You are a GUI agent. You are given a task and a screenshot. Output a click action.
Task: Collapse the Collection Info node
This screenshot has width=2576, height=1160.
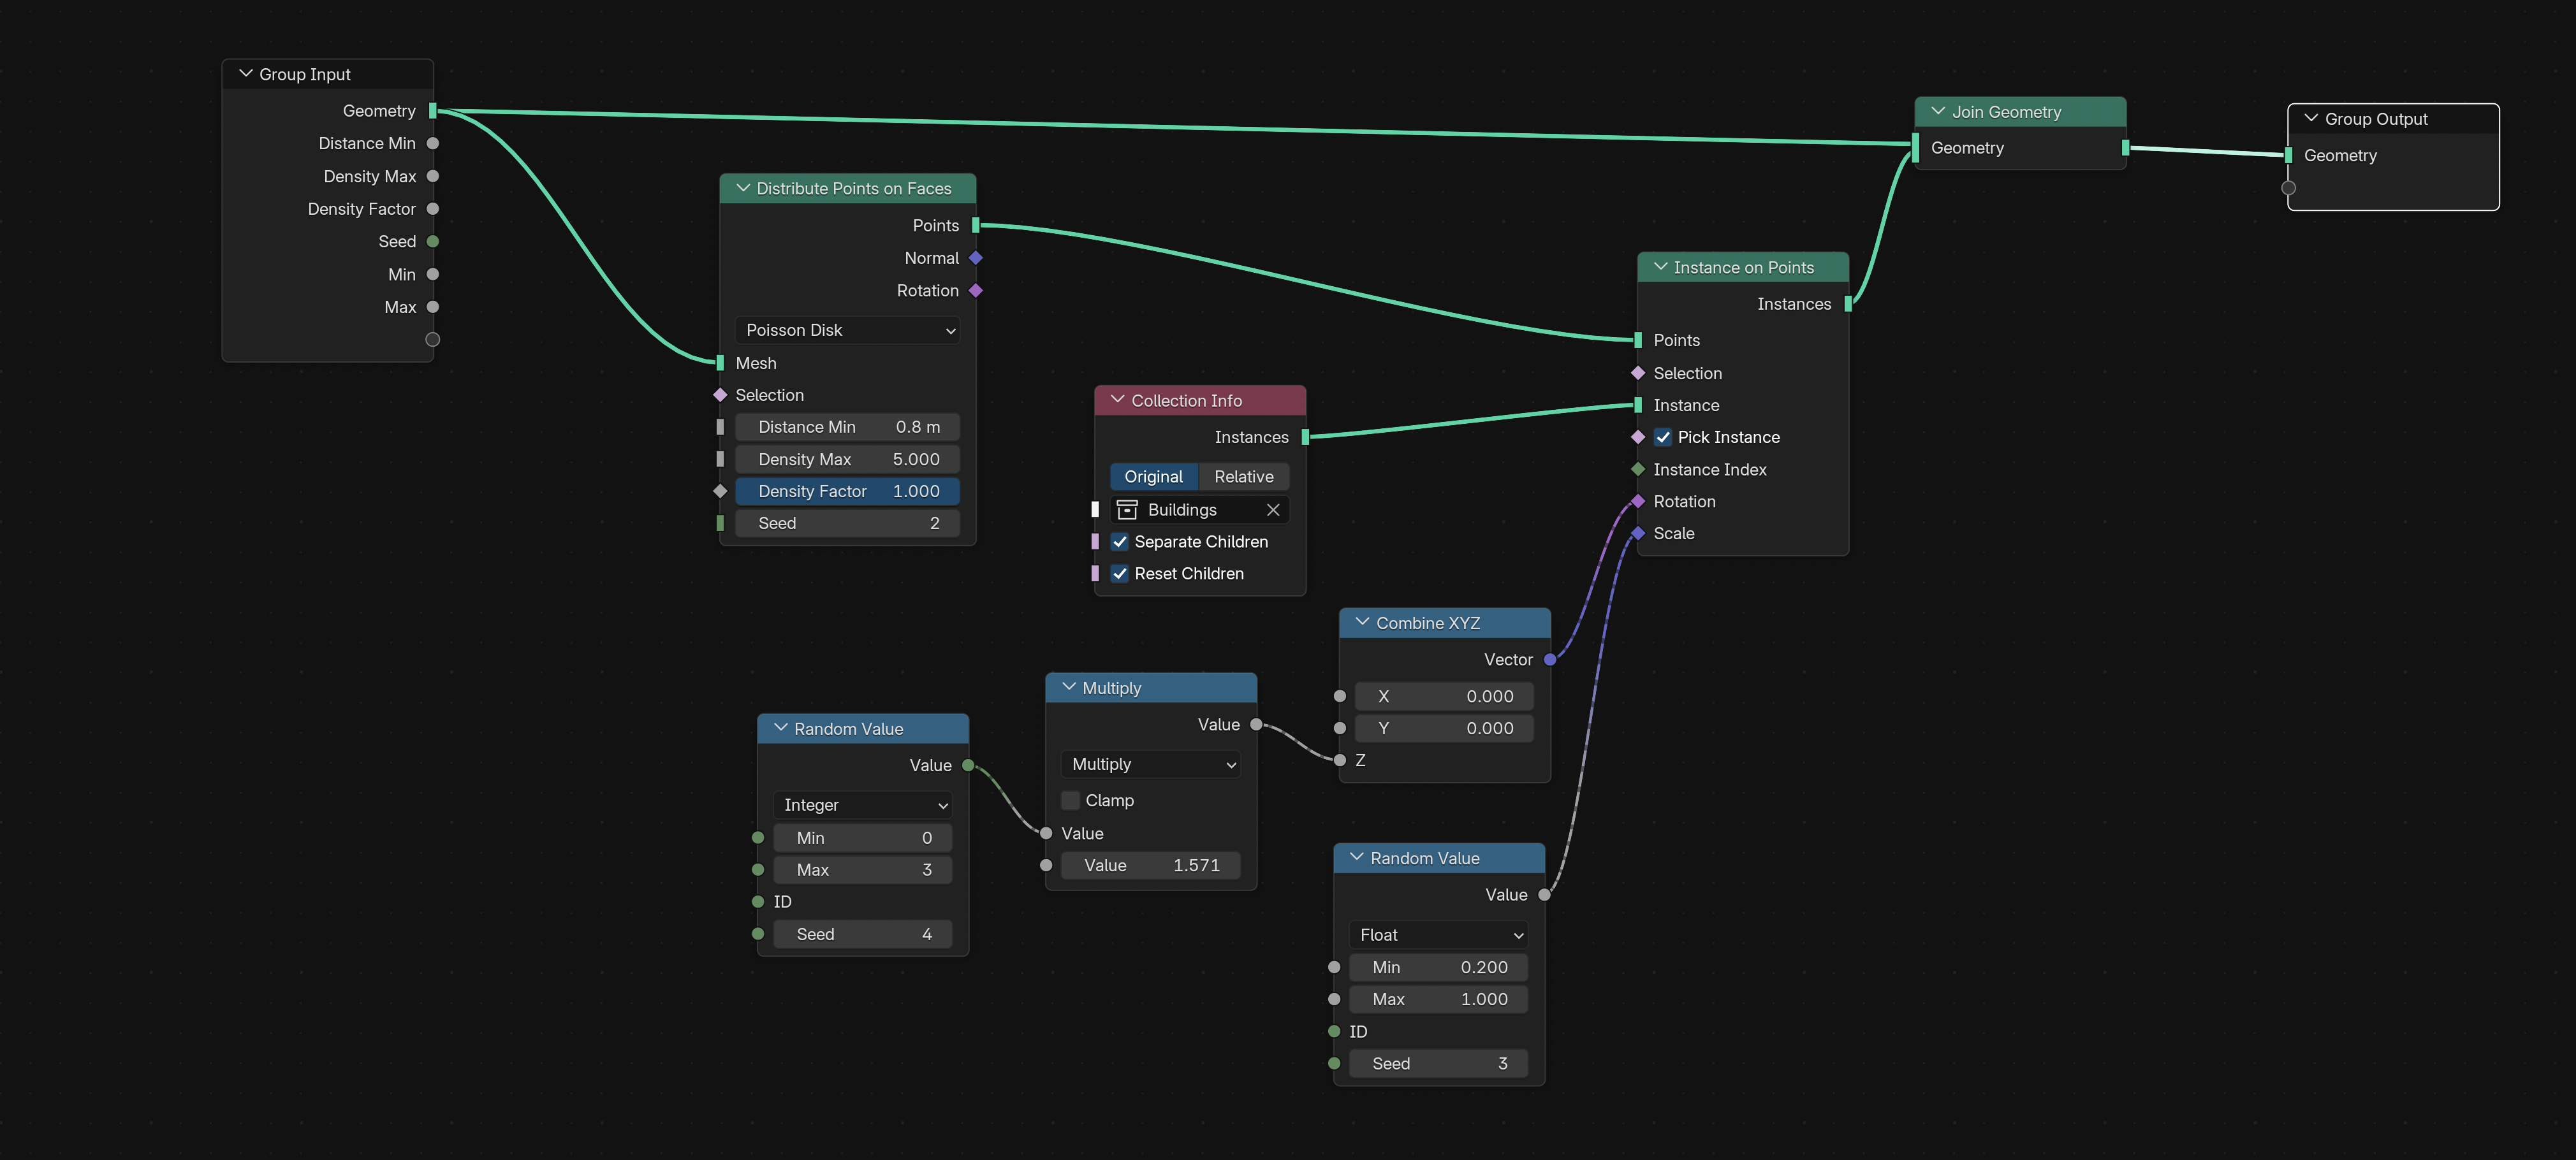(1118, 400)
